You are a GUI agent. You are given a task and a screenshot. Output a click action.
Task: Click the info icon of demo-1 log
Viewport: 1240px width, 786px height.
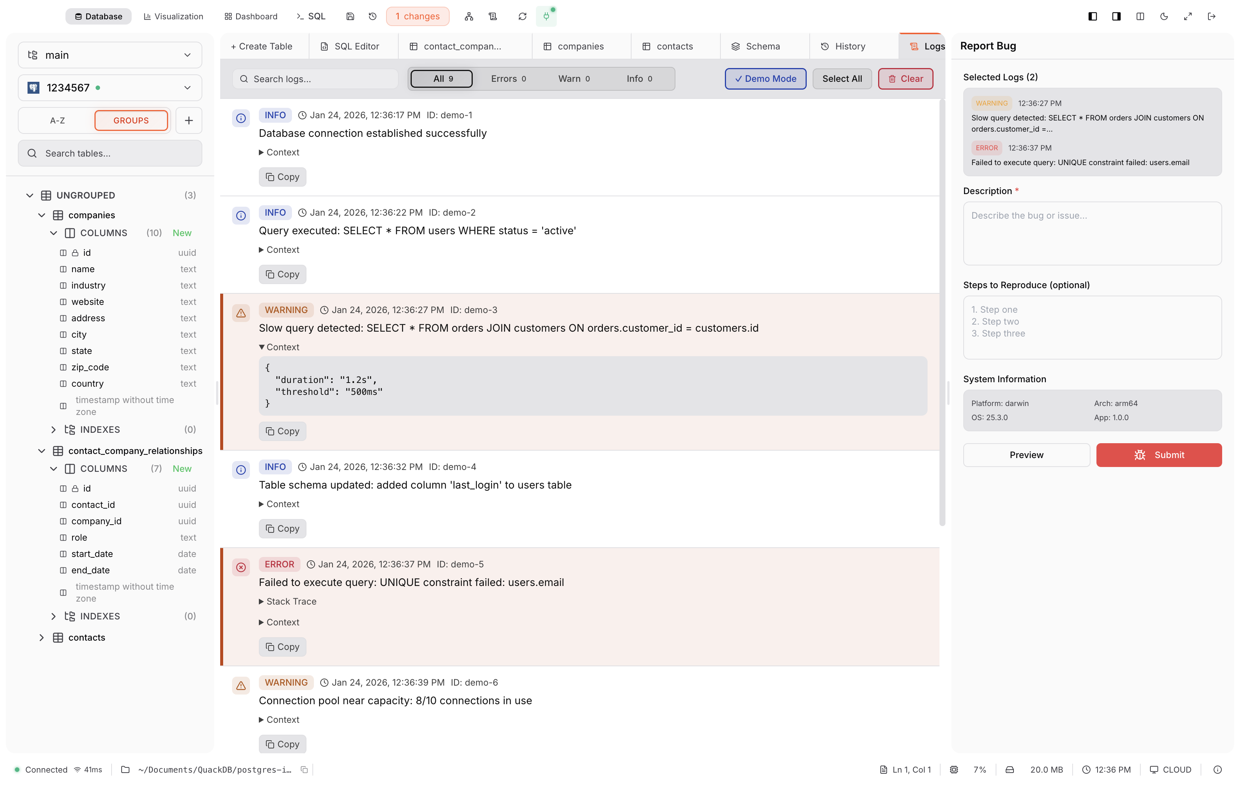[x=241, y=118]
